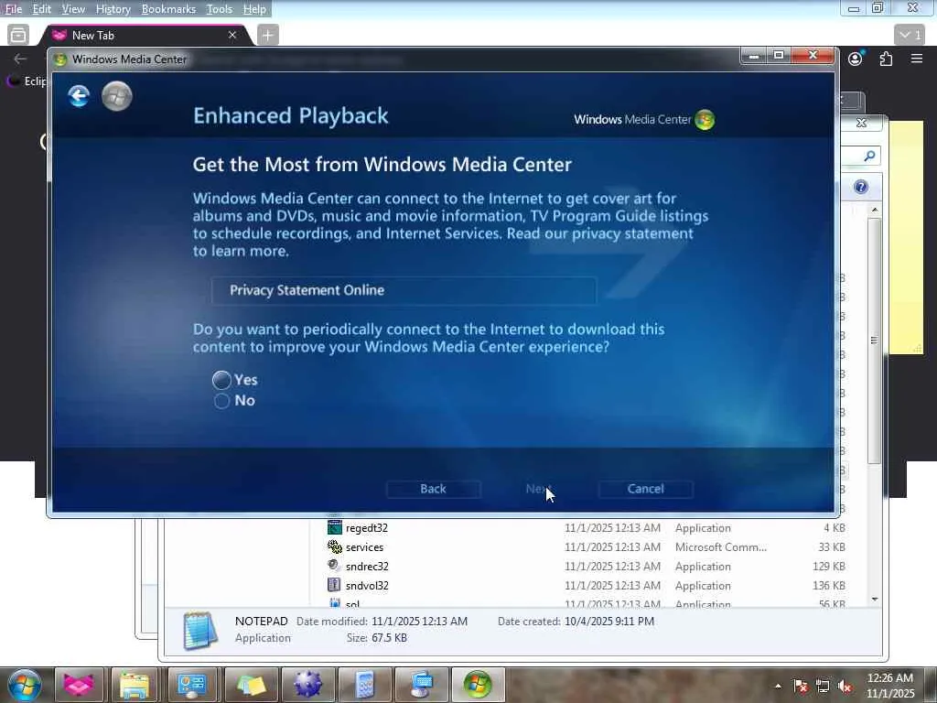Open the browser Edit menu

pos(41,9)
